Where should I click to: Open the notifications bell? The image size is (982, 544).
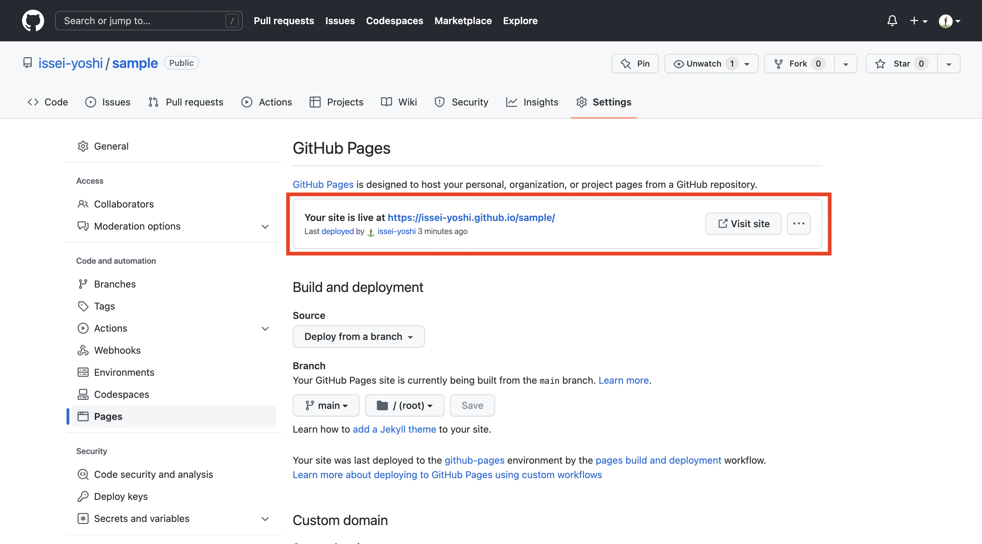click(x=892, y=21)
